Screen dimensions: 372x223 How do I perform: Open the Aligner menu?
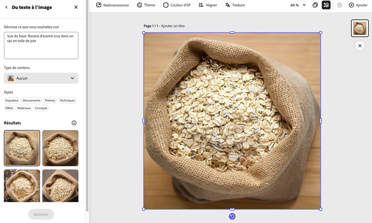pyautogui.click(x=208, y=5)
